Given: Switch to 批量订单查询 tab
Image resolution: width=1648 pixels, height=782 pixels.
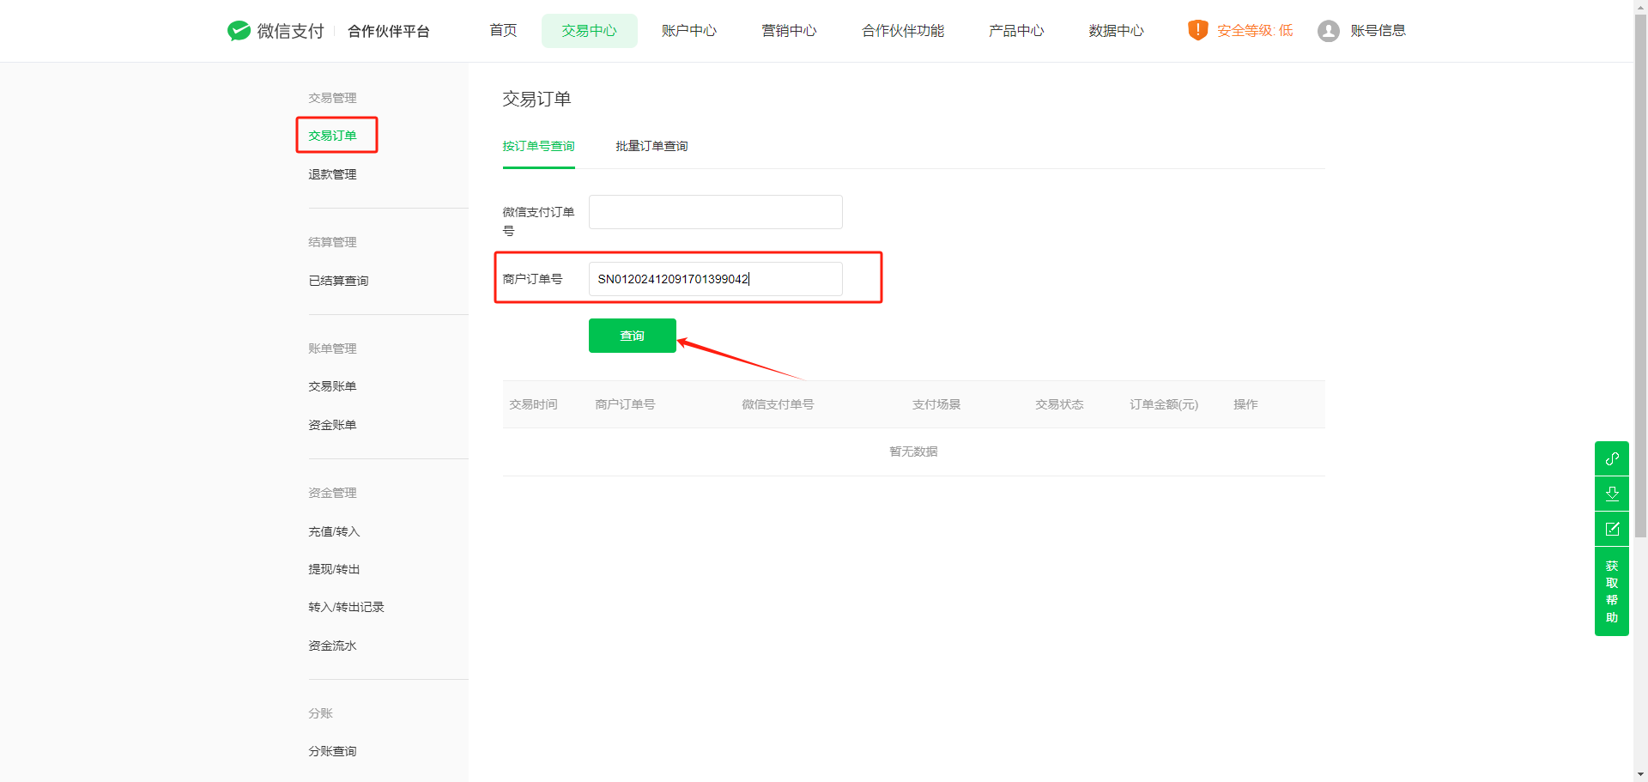Looking at the screenshot, I should click(x=651, y=146).
